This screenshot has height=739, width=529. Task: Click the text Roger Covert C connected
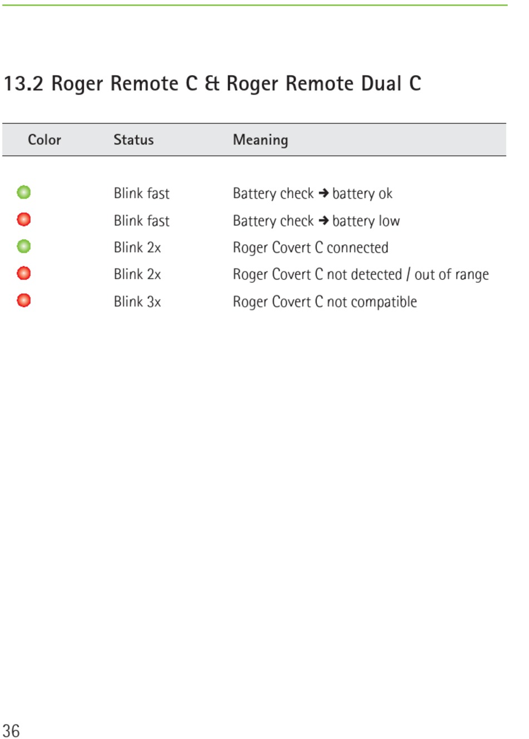pos(311,248)
